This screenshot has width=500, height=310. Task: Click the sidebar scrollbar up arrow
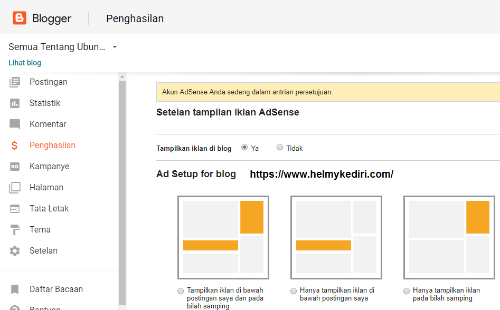(122, 76)
